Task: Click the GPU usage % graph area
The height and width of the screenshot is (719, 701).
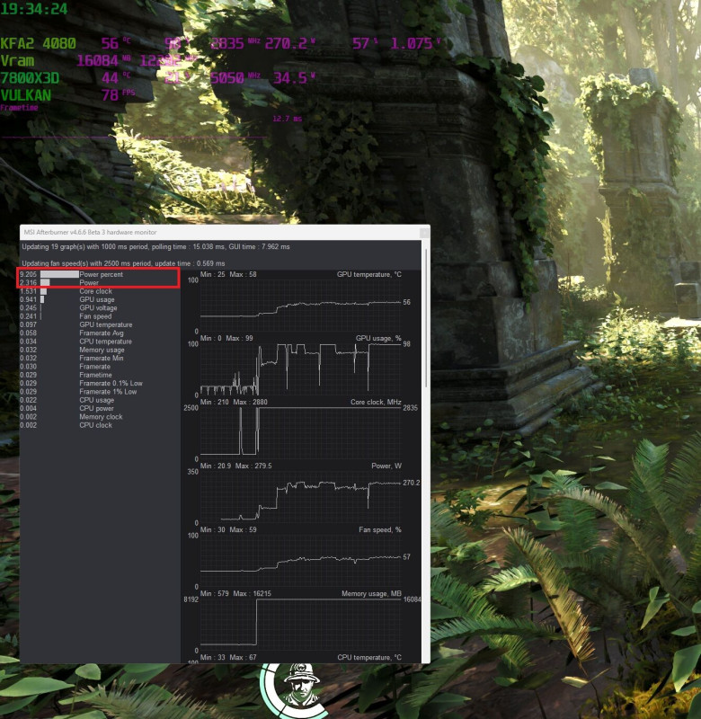Action: point(301,369)
